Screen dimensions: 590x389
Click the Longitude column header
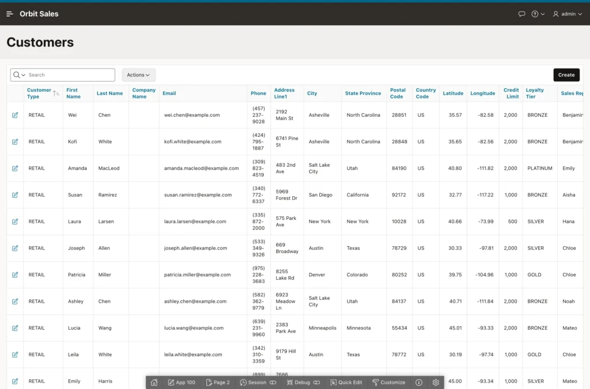482,93
